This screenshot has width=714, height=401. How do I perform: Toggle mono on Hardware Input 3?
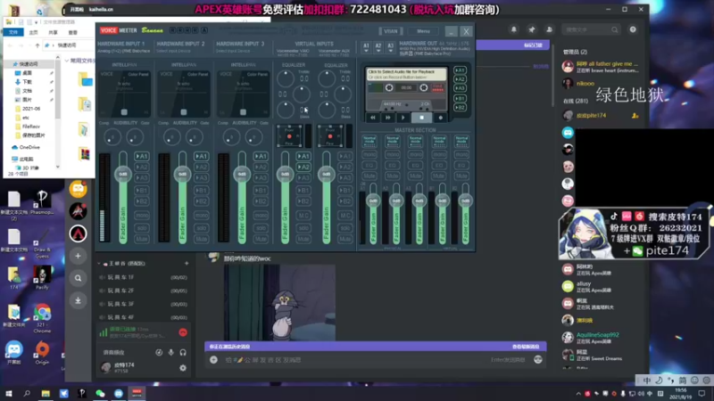(x=261, y=215)
